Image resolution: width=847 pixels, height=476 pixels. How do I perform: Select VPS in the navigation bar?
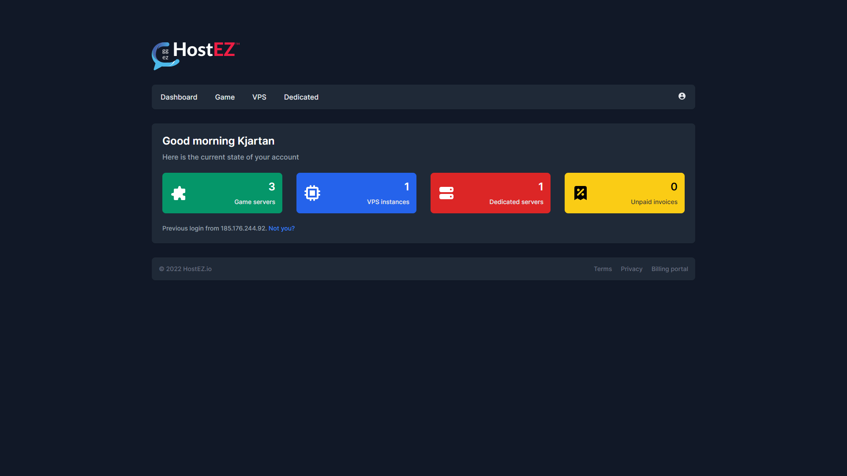pos(259,97)
